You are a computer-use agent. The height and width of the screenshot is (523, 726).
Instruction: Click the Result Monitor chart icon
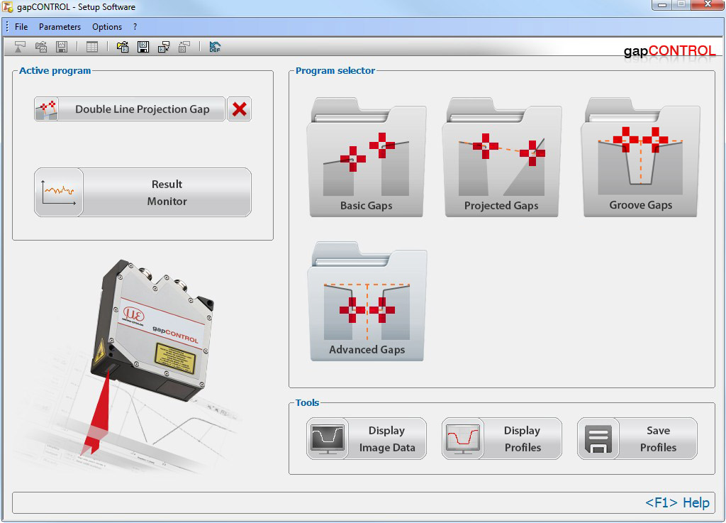pyautogui.click(x=59, y=192)
